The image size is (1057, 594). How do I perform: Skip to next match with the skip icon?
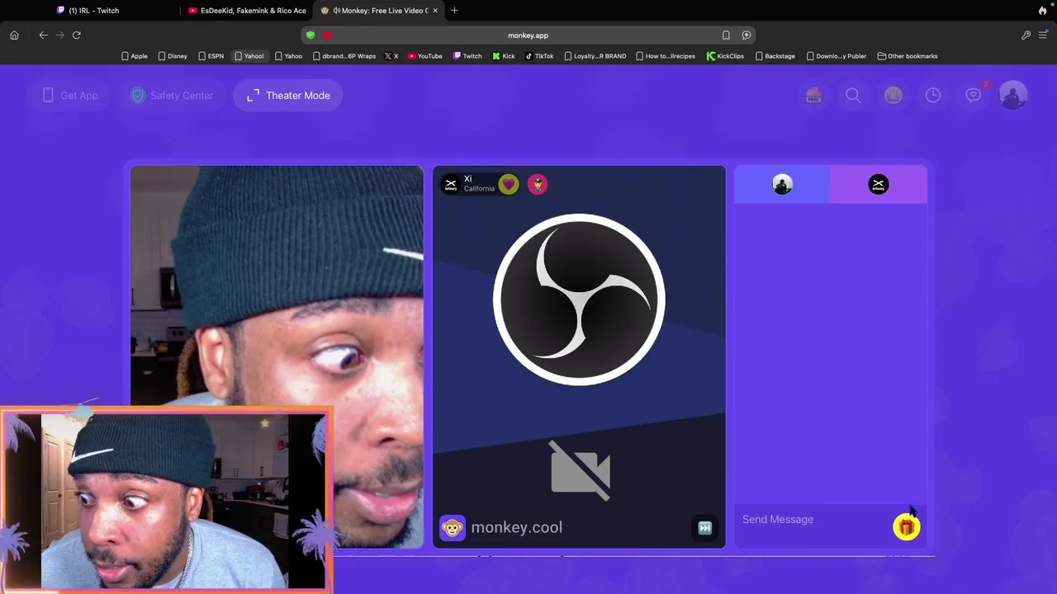705,528
